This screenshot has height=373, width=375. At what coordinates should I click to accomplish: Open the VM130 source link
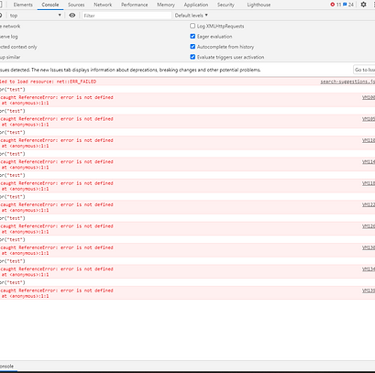(369, 247)
